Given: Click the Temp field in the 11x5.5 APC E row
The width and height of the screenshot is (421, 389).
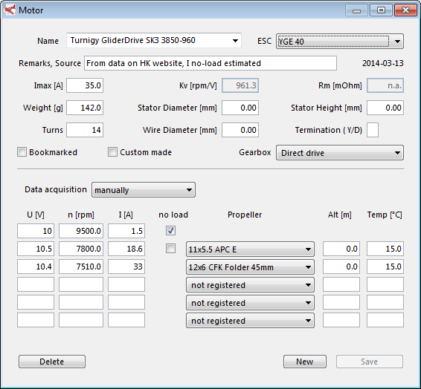Looking at the screenshot, I should click(385, 249).
